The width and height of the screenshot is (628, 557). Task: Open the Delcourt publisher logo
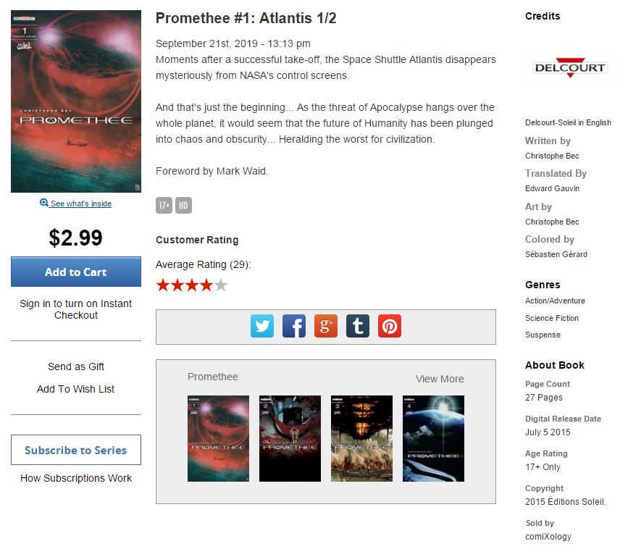pyautogui.click(x=570, y=67)
